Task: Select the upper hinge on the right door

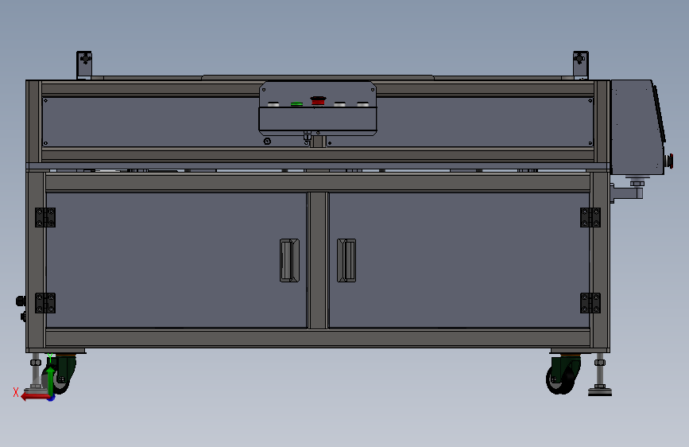Action: tap(590, 217)
